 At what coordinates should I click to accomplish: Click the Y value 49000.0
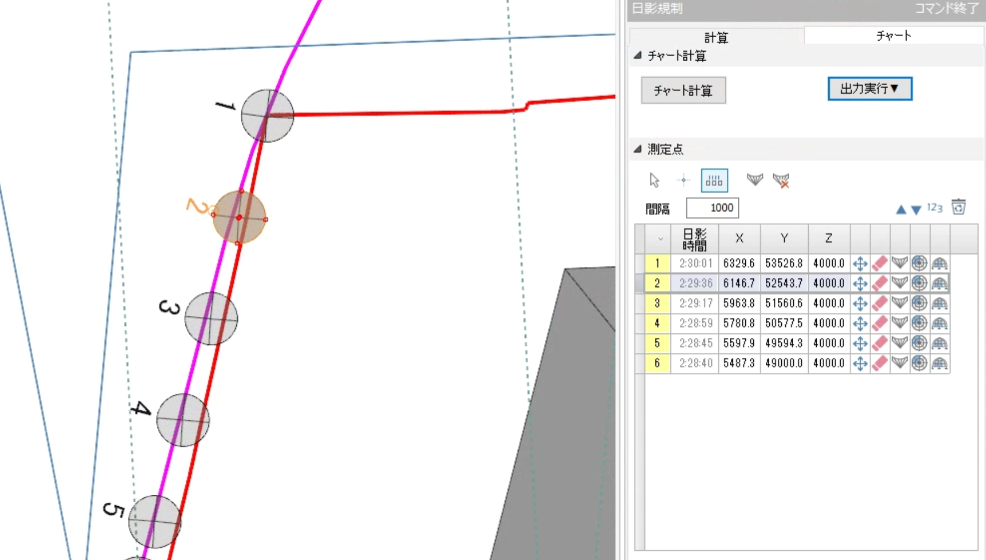[x=784, y=364]
